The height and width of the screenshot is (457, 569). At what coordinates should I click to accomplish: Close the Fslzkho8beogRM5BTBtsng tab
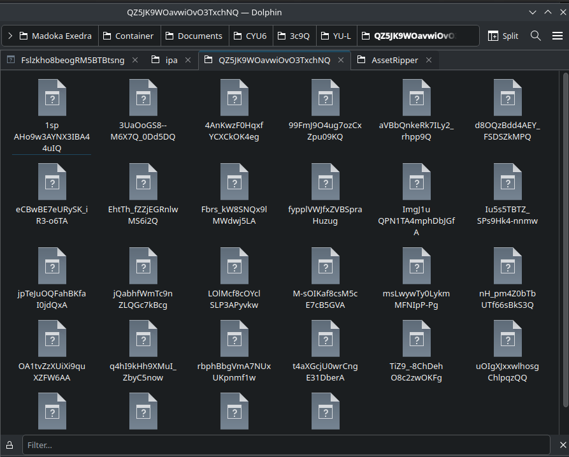click(x=134, y=61)
